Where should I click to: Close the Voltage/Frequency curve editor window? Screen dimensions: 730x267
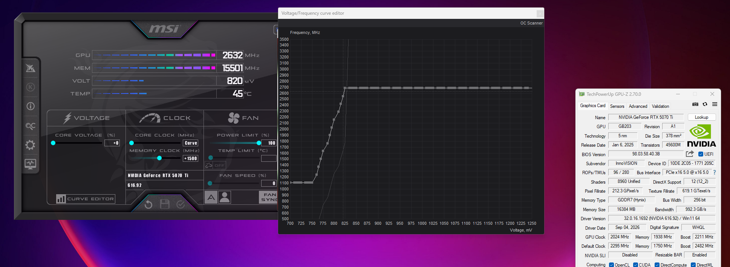click(x=540, y=13)
